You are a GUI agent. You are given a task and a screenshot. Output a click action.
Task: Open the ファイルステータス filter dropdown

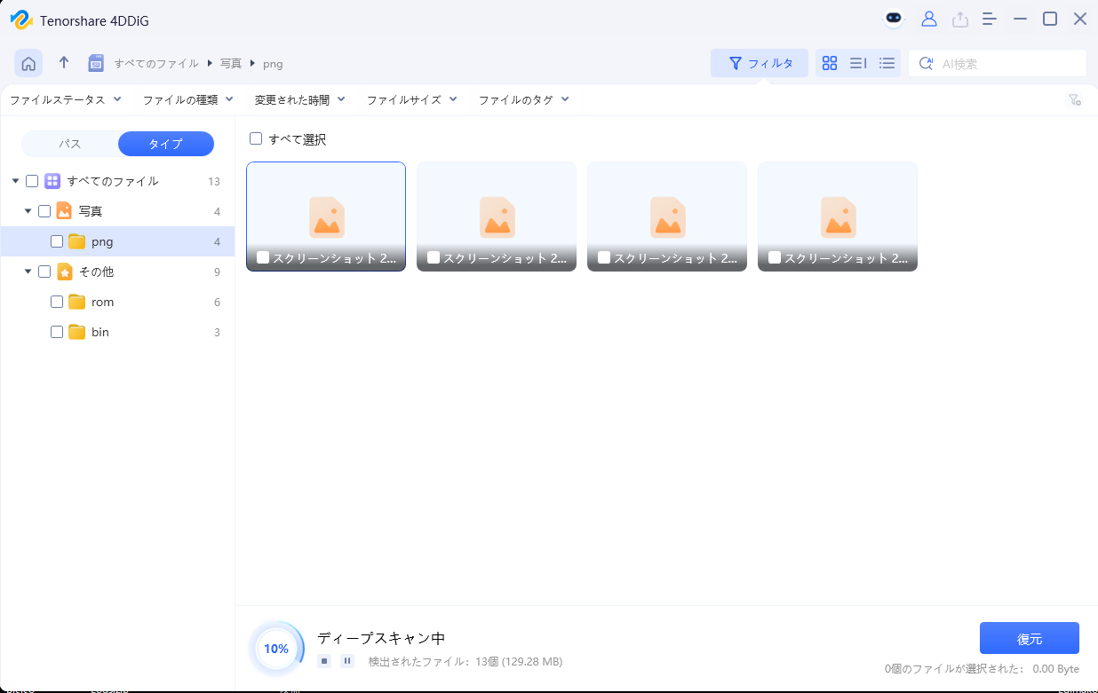66,99
